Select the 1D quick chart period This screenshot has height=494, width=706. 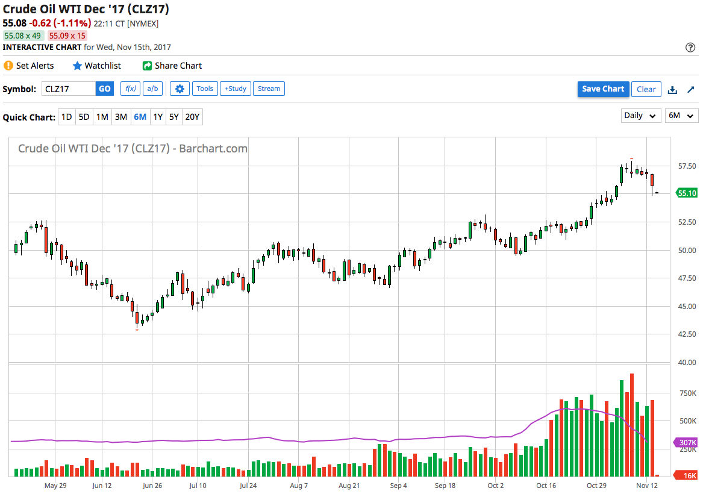pos(67,117)
